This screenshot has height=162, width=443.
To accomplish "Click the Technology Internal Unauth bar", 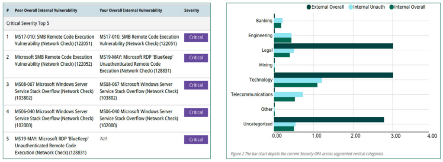I will [x=298, y=80].
